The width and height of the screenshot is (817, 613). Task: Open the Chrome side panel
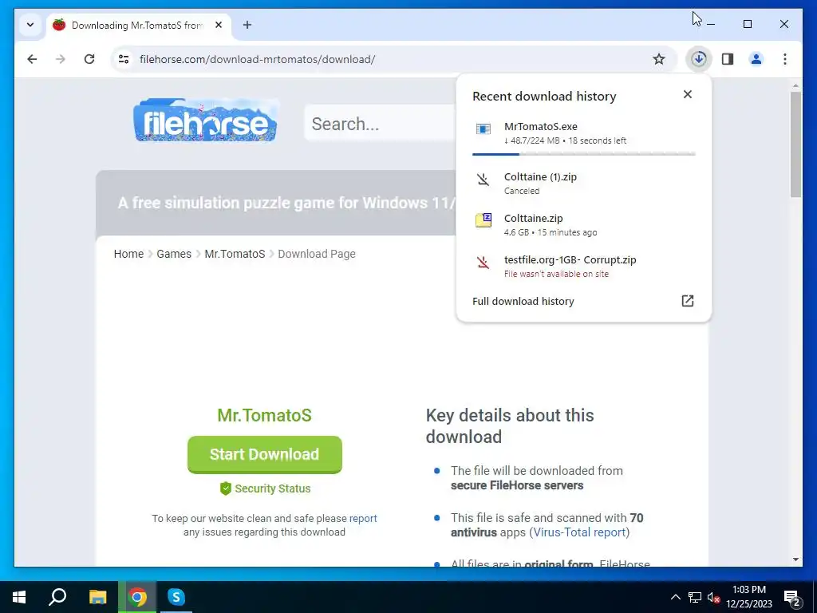pos(728,59)
